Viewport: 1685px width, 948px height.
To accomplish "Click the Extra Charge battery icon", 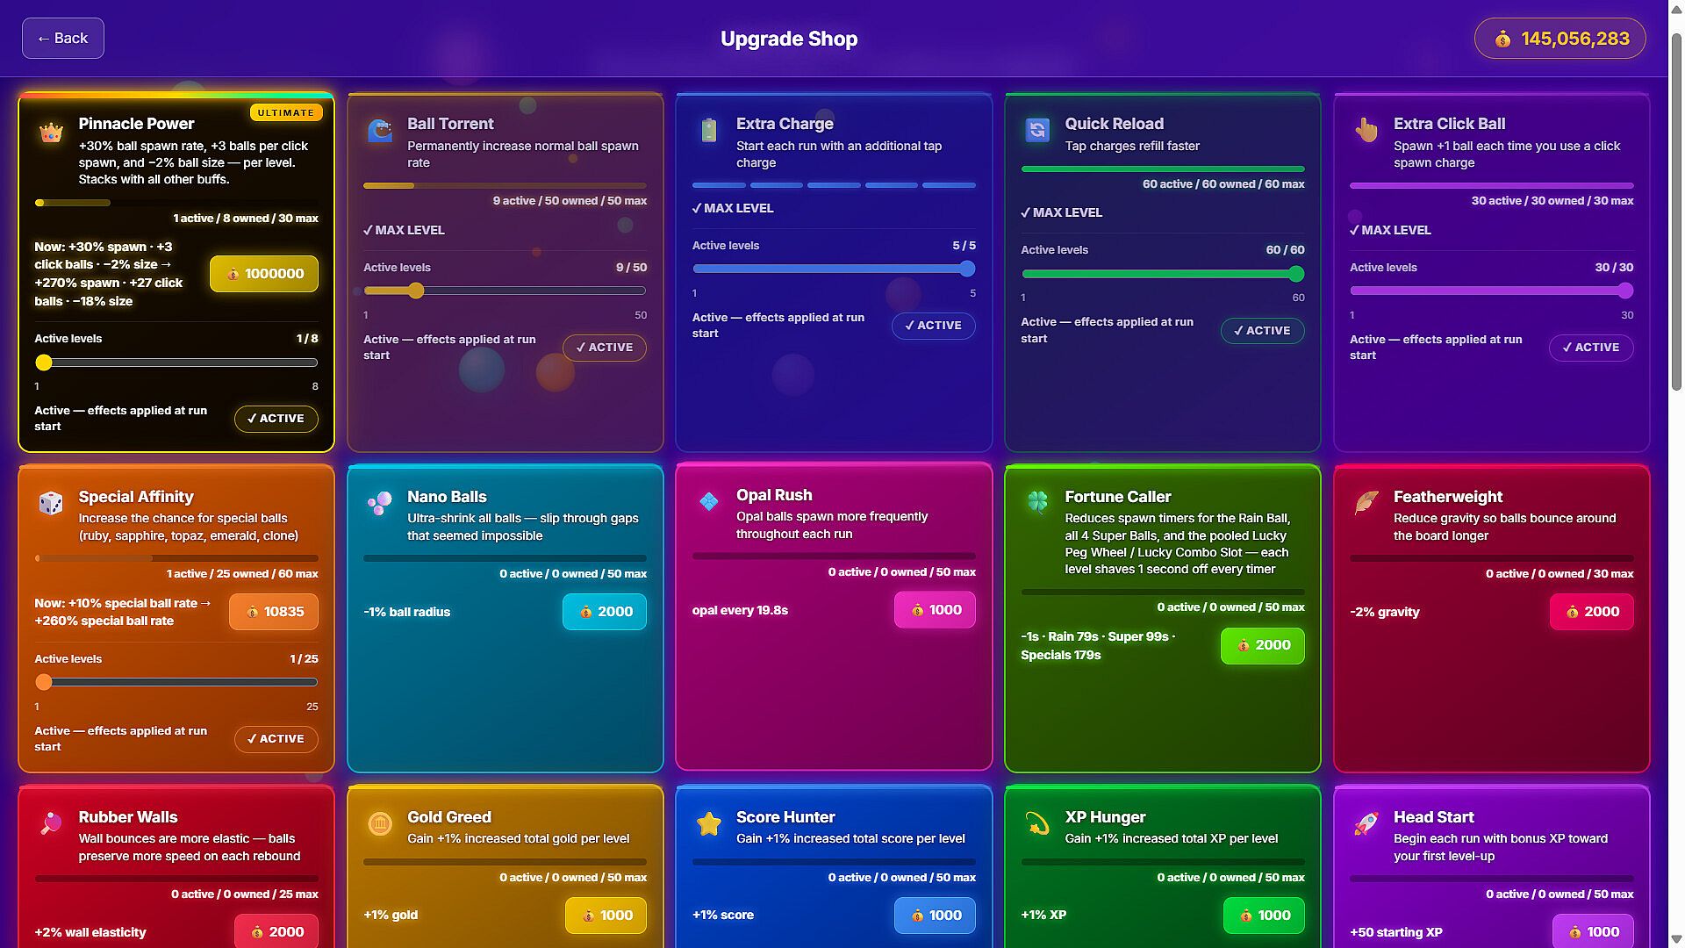I will pyautogui.click(x=709, y=131).
